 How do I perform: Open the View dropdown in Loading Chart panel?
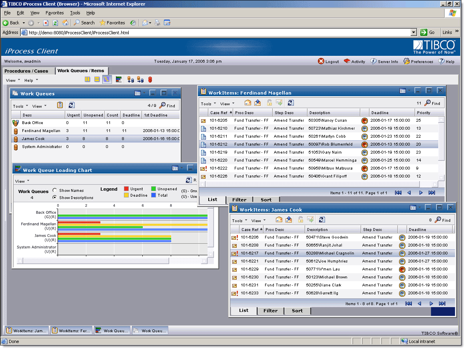pos(22,181)
